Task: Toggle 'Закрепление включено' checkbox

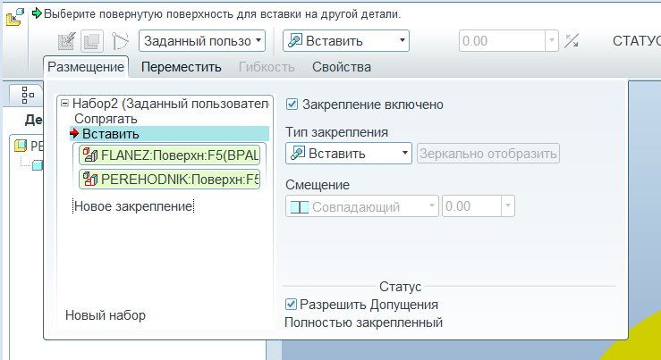Action: click(x=292, y=104)
